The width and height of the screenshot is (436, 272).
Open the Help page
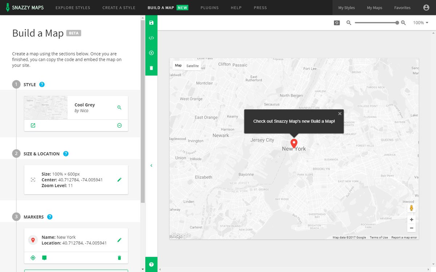pyautogui.click(x=236, y=8)
